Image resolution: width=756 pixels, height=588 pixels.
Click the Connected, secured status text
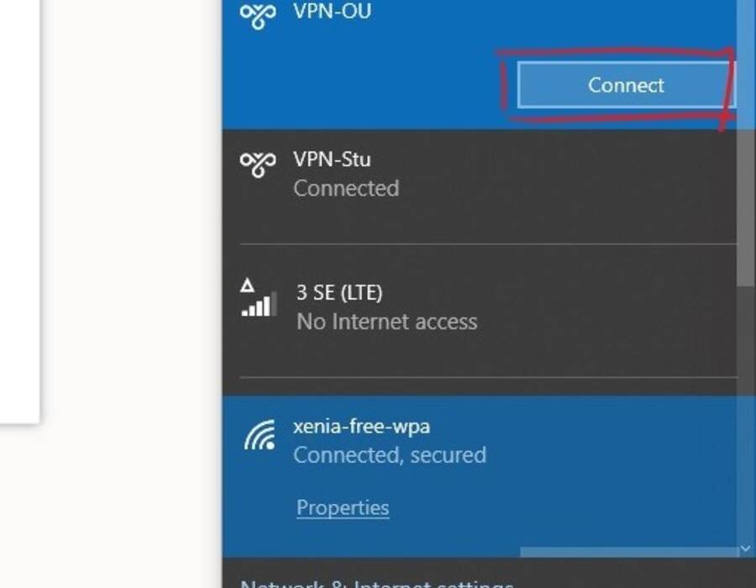click(390, 455)
